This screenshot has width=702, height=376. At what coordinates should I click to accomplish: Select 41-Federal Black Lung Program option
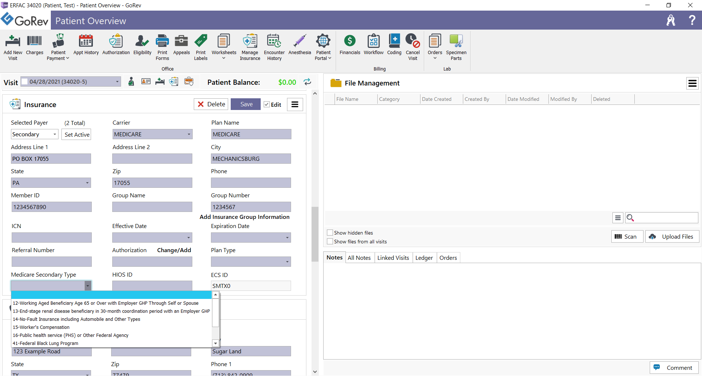point(112,343)
